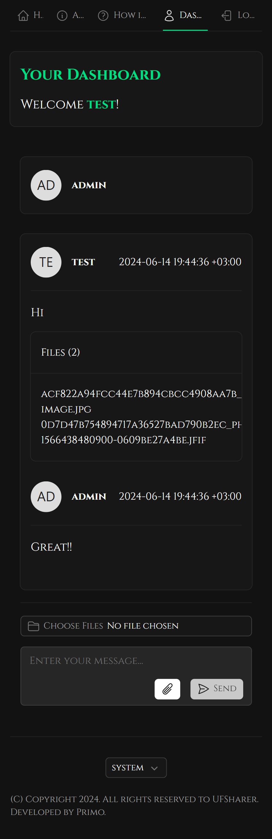Image resolution: width=272 pixels, height=839 pixels.
Task: Open the System theme dropdown
Action: coord(136,767)
